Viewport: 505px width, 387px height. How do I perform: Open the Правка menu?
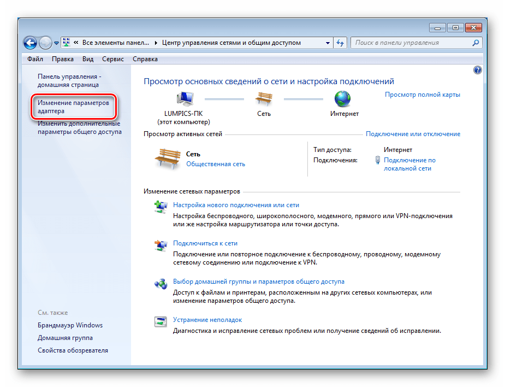pos(62,59)
